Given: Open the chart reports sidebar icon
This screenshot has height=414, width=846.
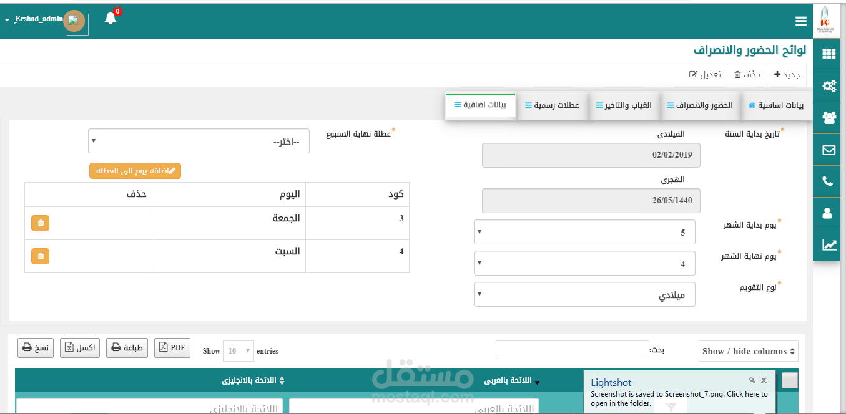Looking at the screenshot, I should click(x=829, y=245).
